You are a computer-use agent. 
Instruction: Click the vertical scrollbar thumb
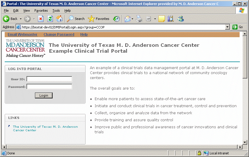pyautogui.click(x=245, y=57)
